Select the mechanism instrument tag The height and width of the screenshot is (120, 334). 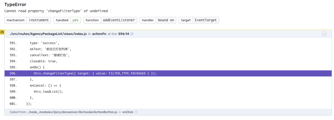(x=28, y=20)
